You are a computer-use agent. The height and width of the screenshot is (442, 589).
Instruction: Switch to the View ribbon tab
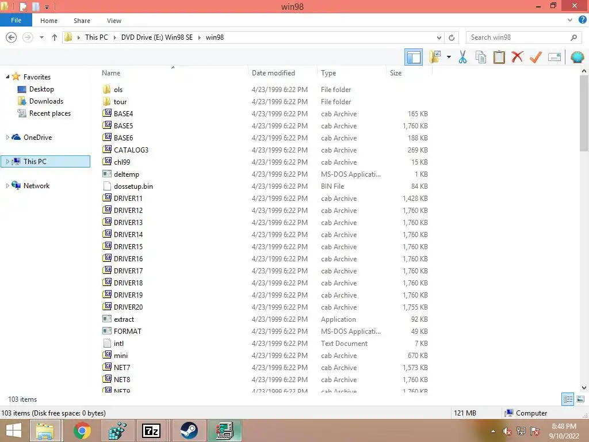tap(114, 21)
